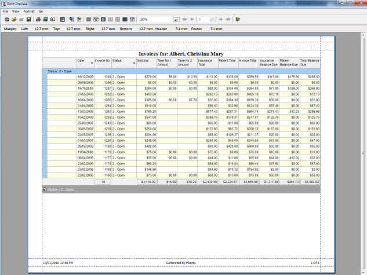Click the vertical scrollbar thumb
The width and height of the screenshot is (367, 275).
click(363, 153)
